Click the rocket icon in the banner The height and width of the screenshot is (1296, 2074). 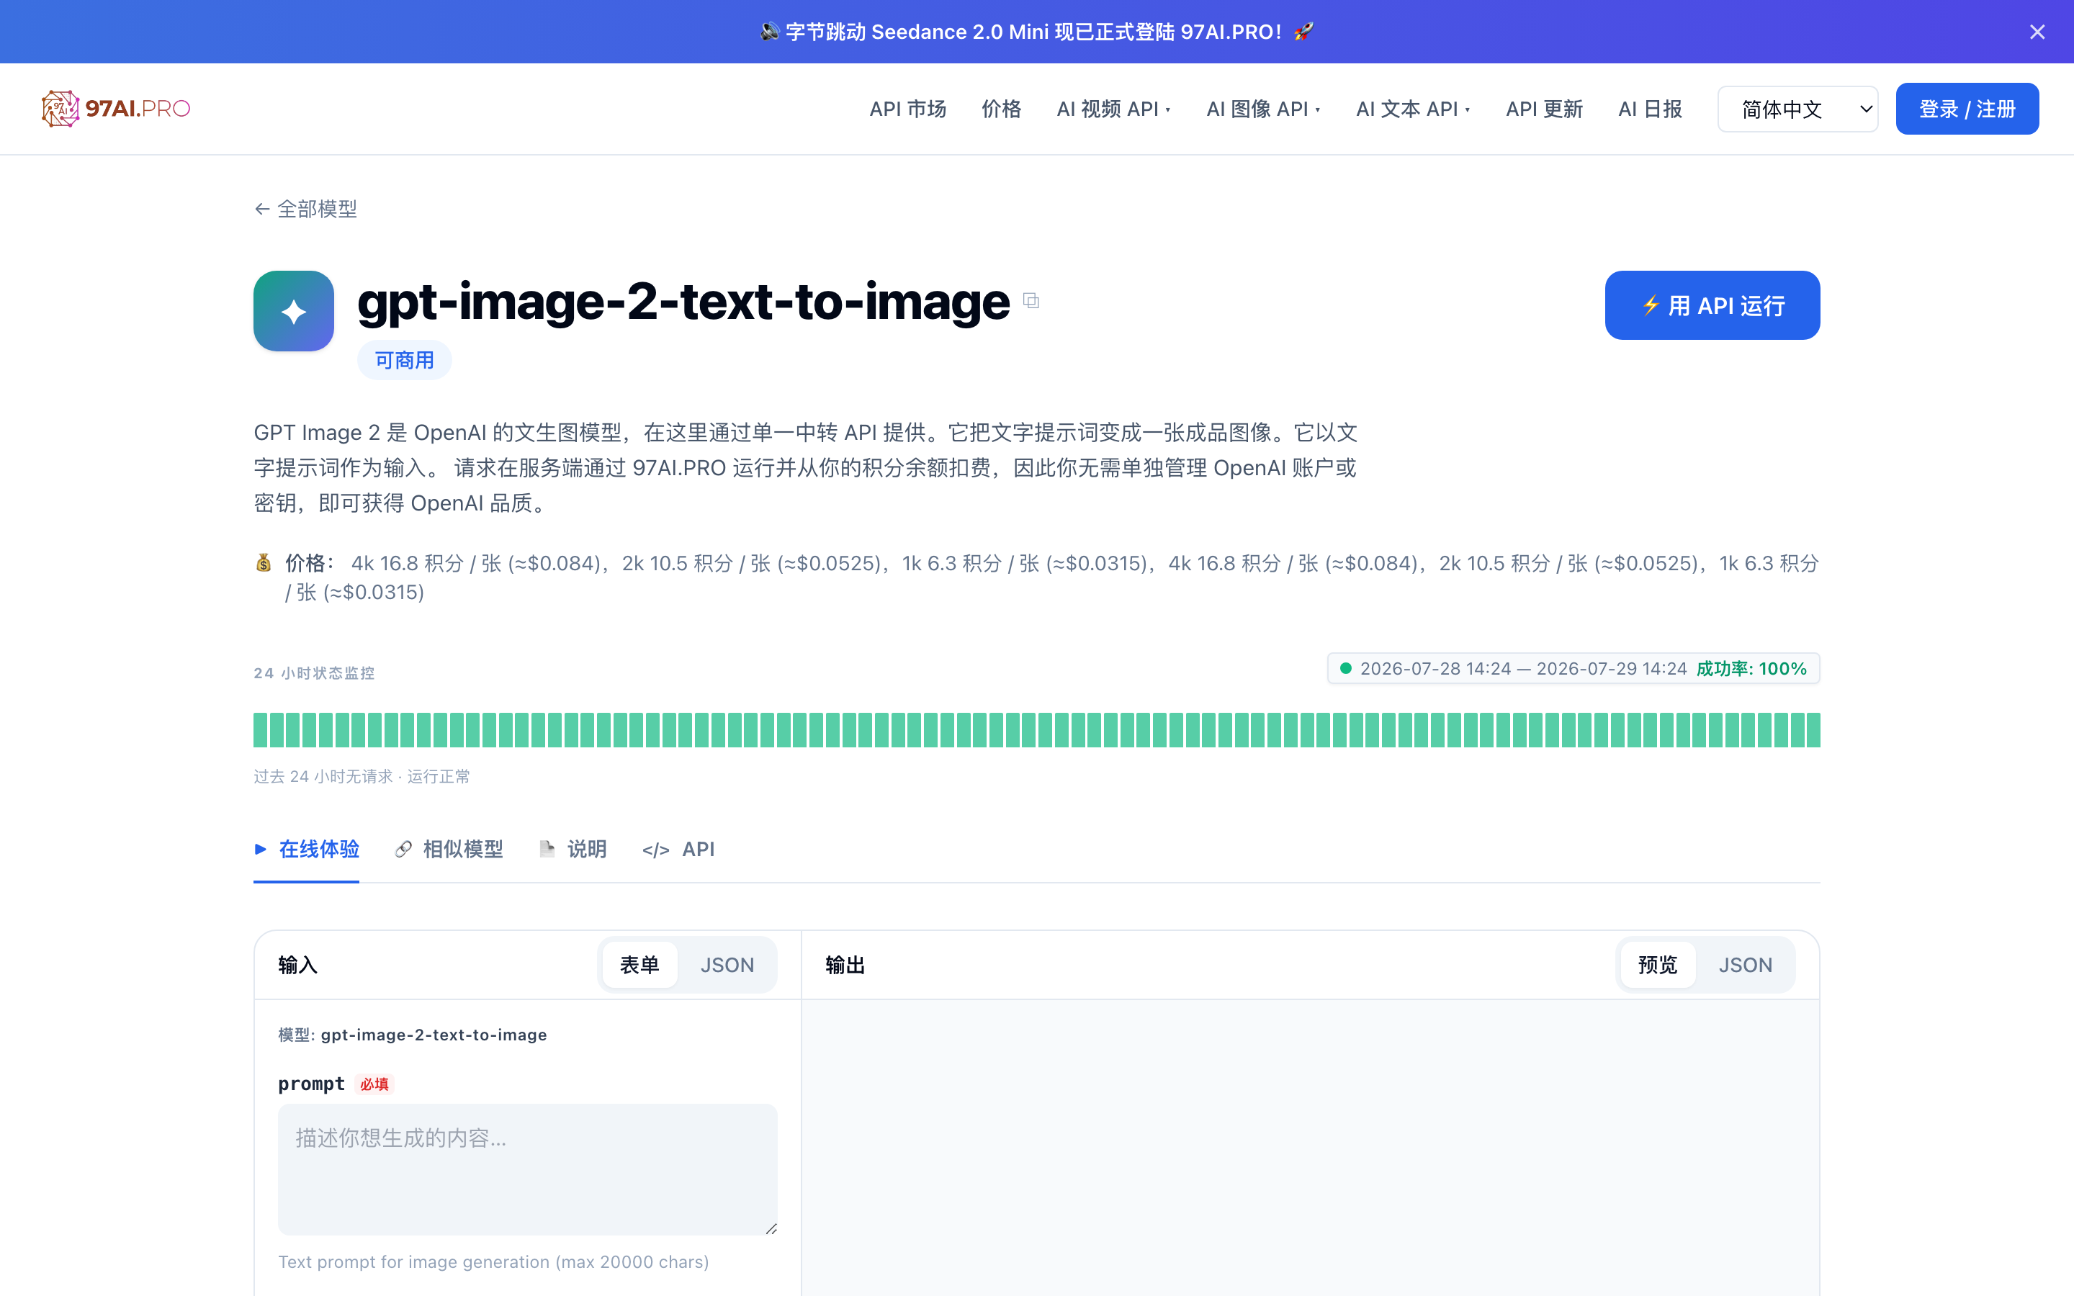tap(1303, 32)
